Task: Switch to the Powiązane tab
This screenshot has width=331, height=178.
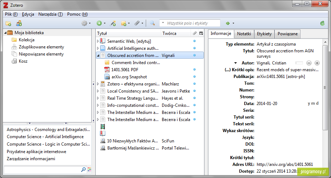Action: [x=288, y=34]
